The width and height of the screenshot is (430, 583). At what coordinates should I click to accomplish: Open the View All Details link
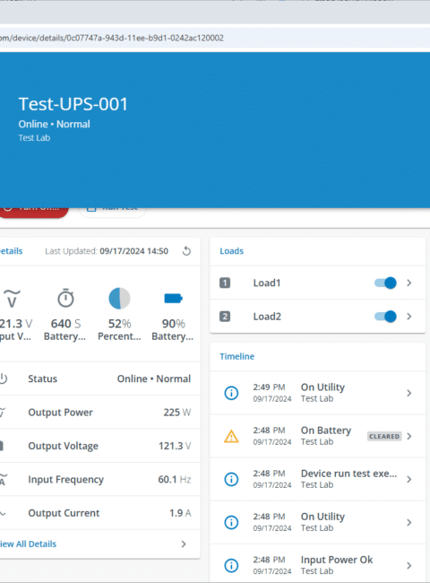tap(28, 544)
